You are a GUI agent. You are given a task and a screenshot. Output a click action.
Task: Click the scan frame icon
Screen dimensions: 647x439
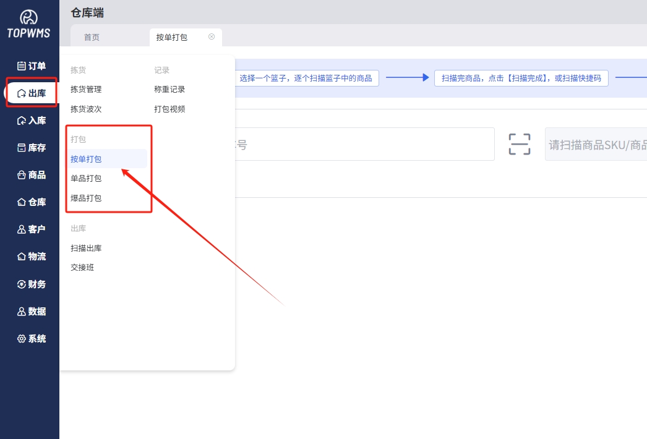click(x=520, y=144)
